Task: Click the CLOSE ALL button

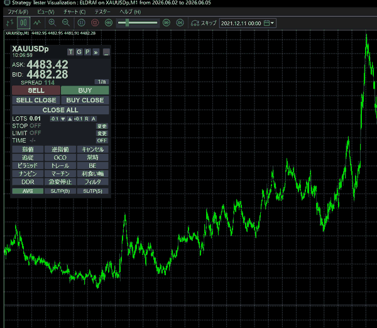Action: (60, 110)
